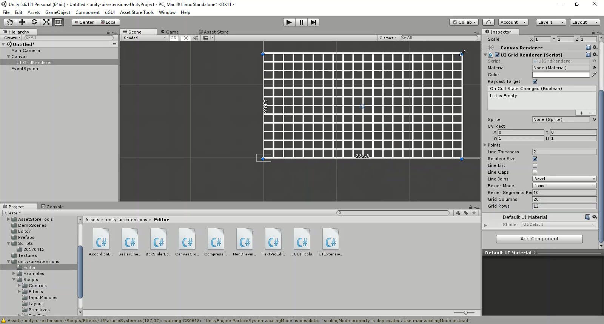This screenshot has width=604, height=324.
Task: Enable Line Caps checkbox
Action: pos(535,172)
